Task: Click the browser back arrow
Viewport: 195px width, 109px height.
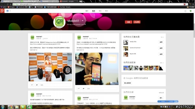Action: coord(2,4)
